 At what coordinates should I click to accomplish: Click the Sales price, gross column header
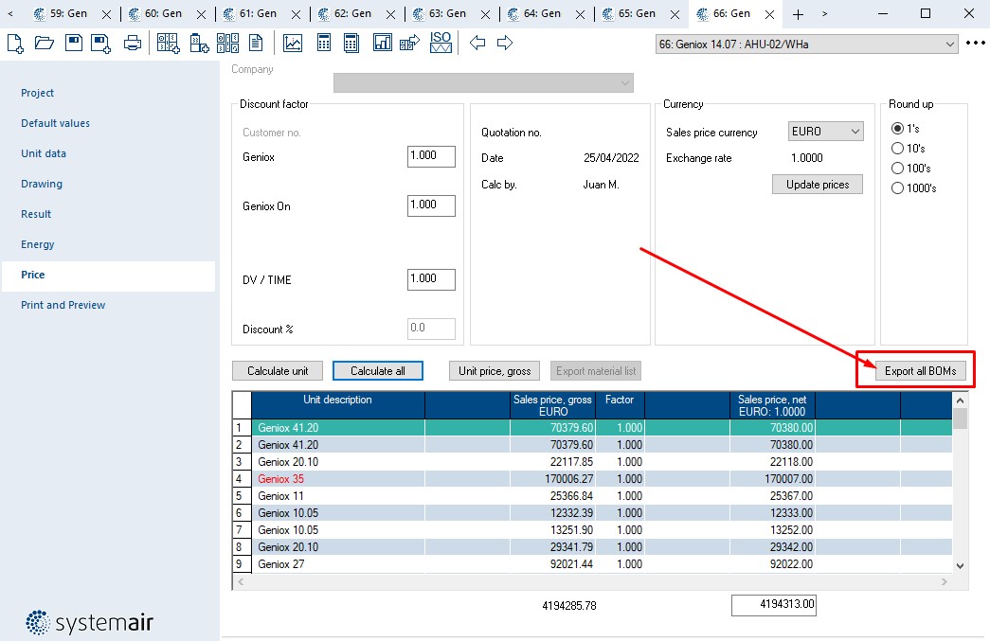click(552, 405)
